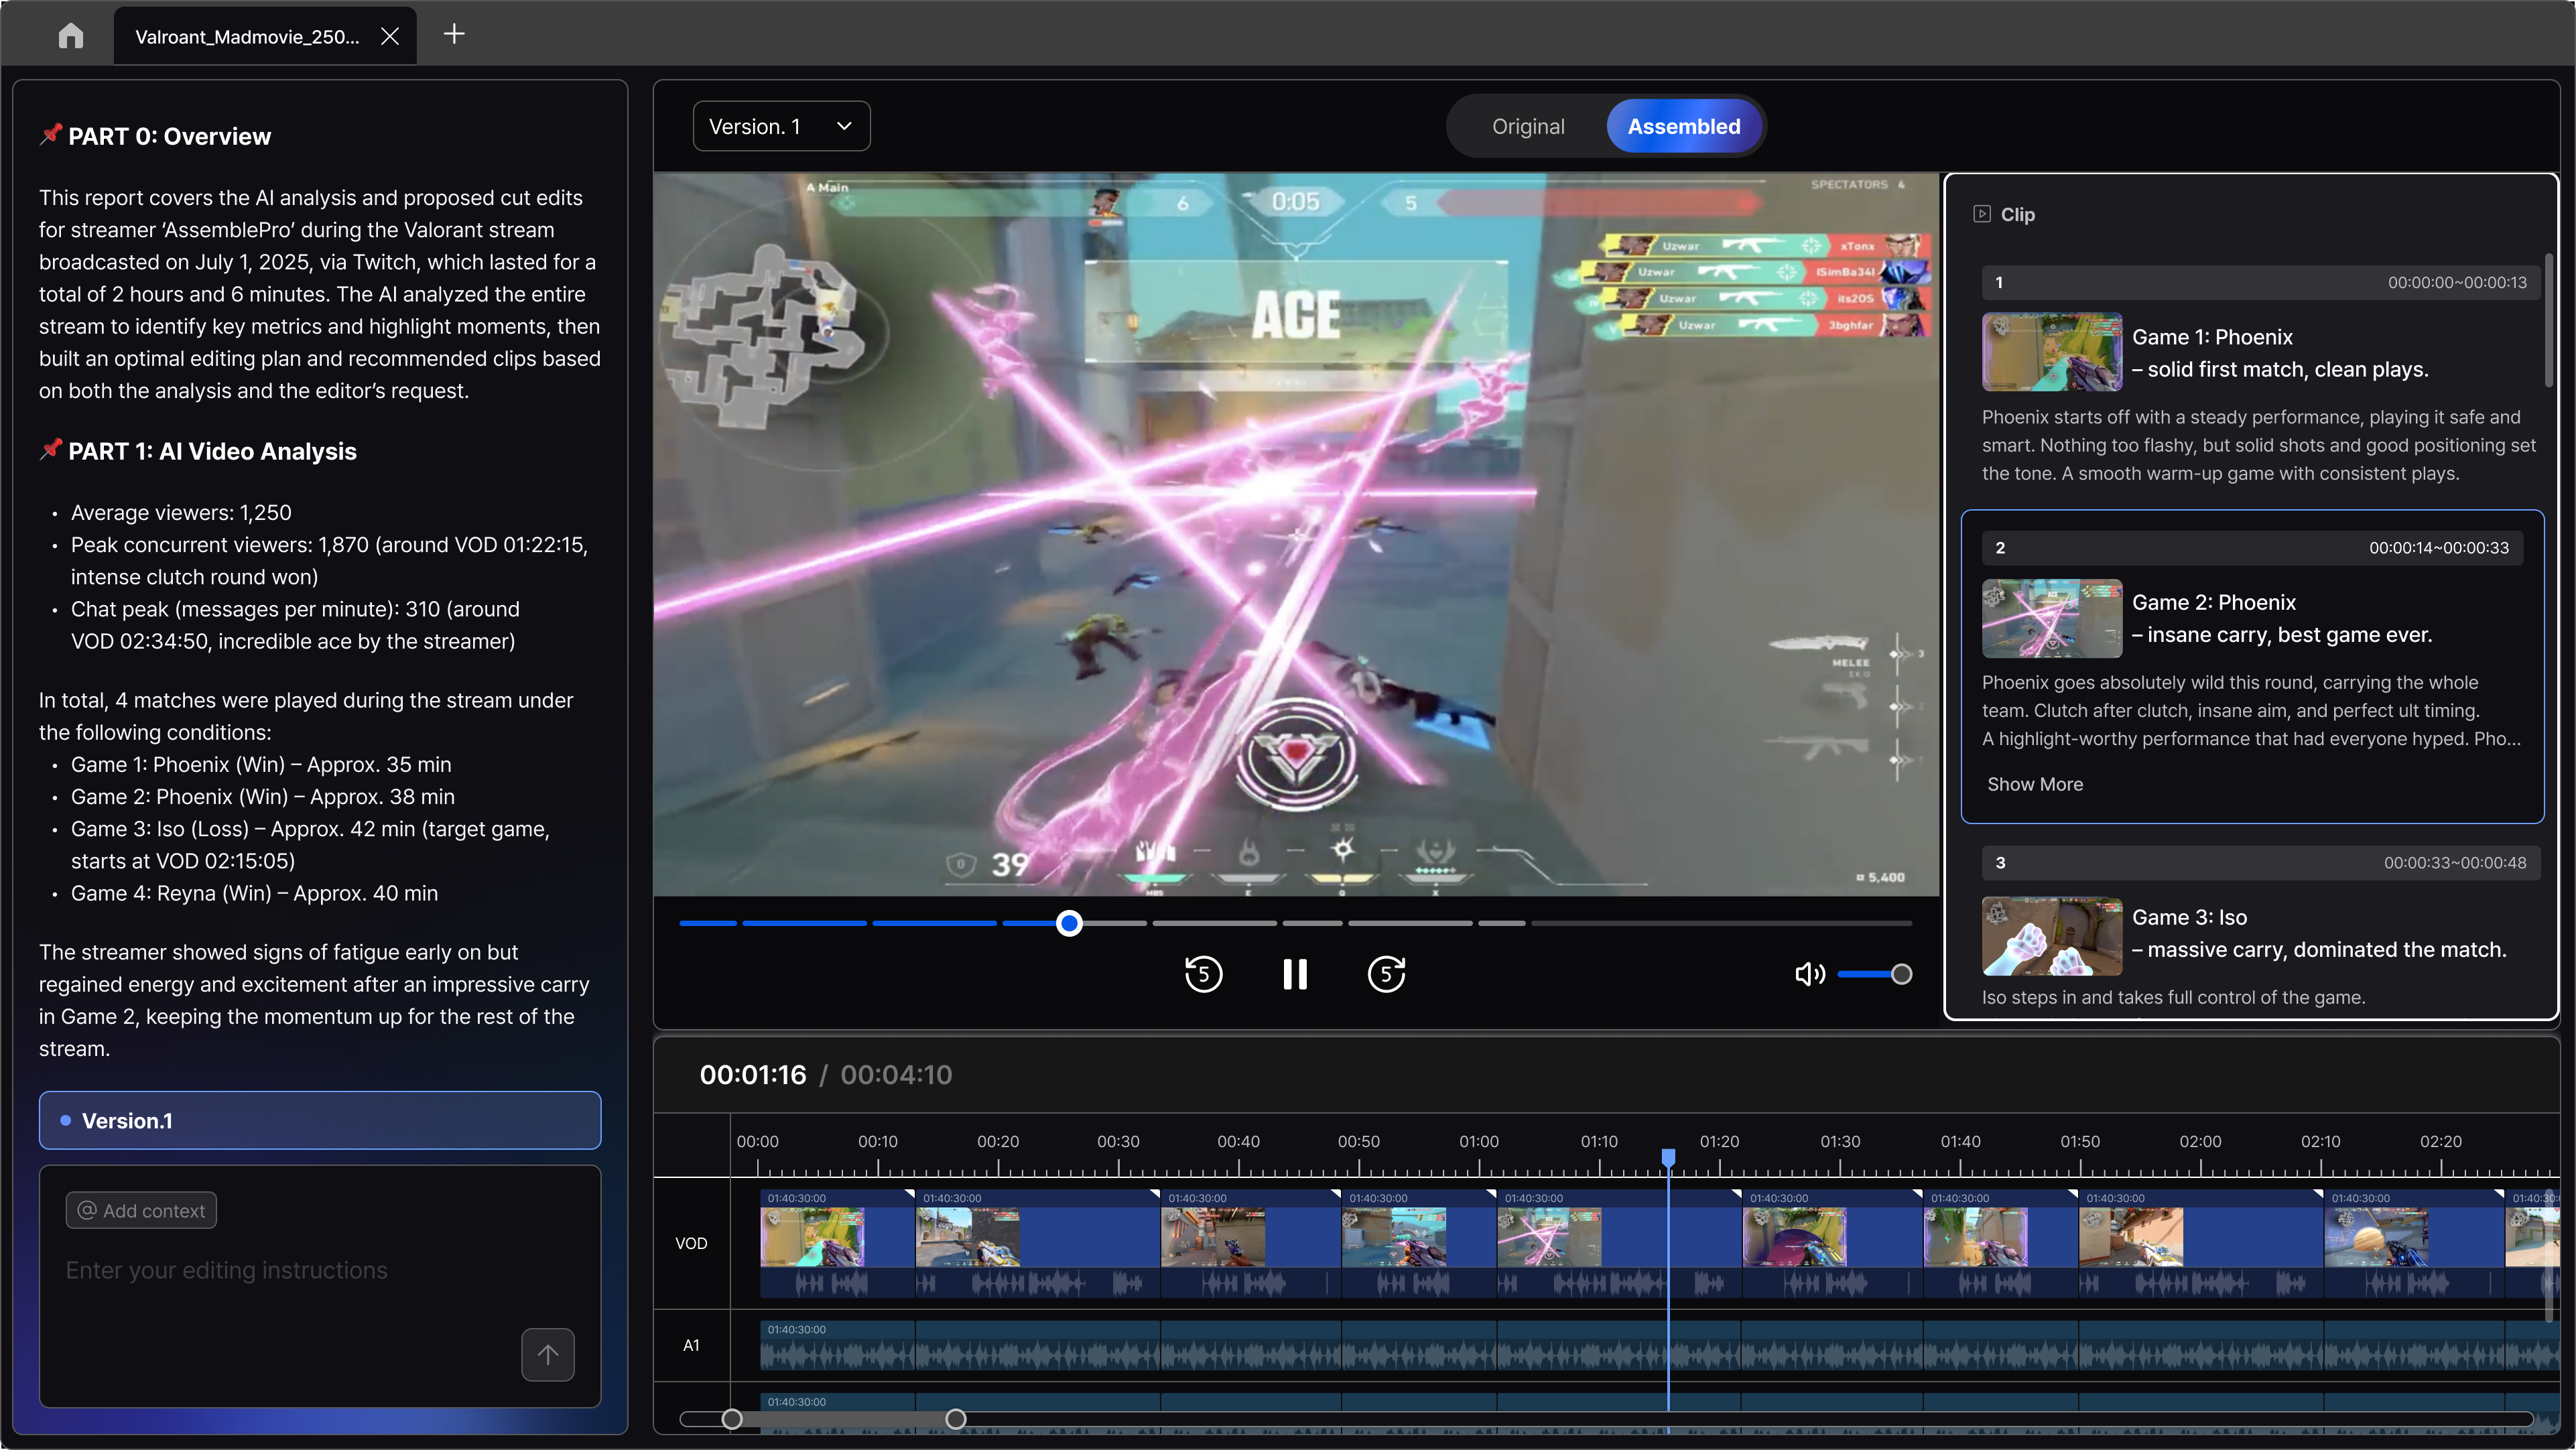Rewind playback by 5 seconds

(1203, 973)
